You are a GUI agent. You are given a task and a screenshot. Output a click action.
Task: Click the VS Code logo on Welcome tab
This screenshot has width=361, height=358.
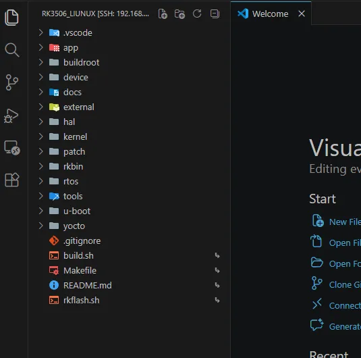(243, 14)
